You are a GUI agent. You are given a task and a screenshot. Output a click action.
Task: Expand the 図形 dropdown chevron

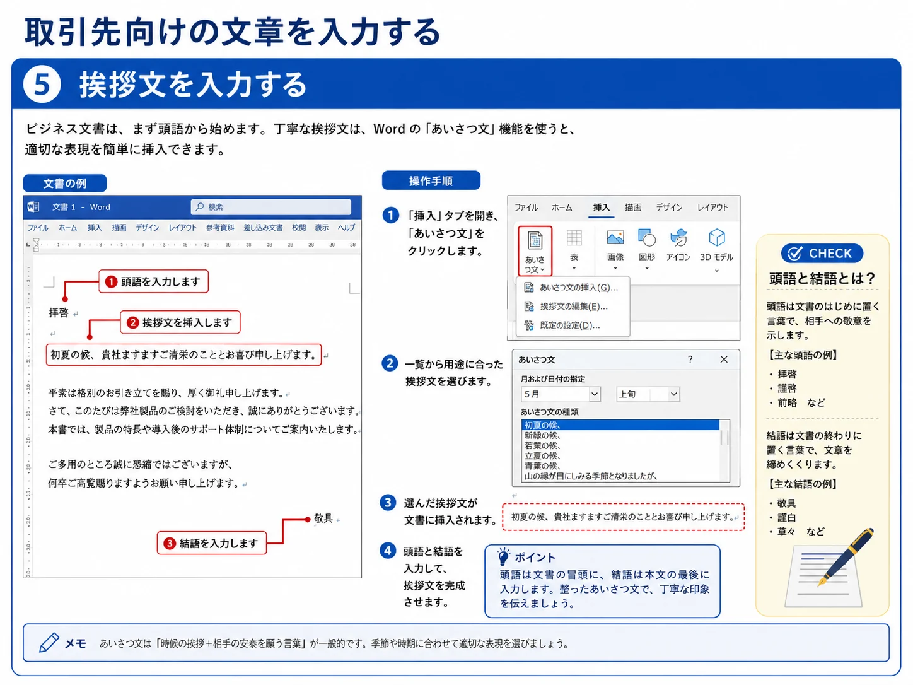[x=647, y=268]
